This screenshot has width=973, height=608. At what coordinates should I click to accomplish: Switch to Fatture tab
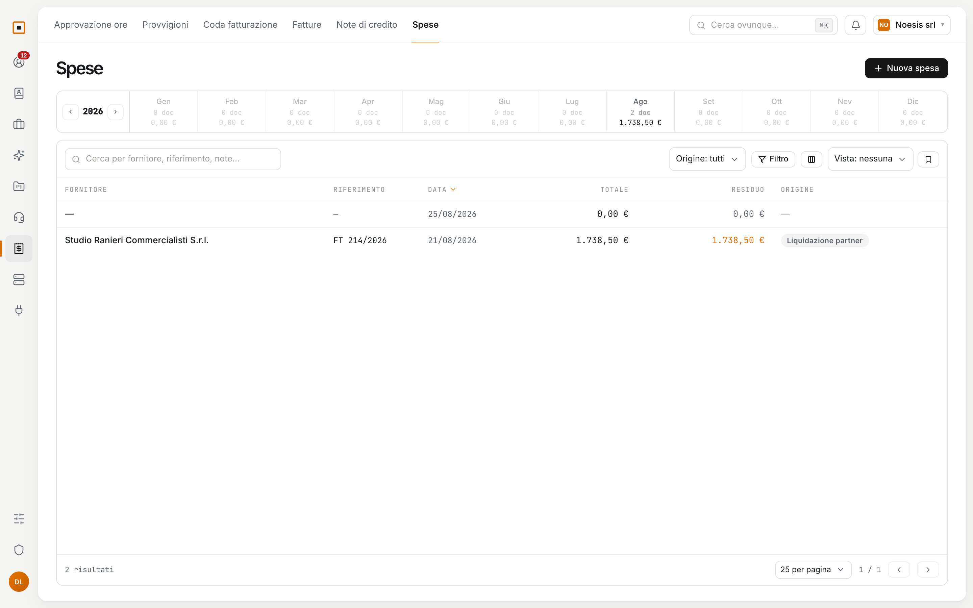[x=307, y=25]
